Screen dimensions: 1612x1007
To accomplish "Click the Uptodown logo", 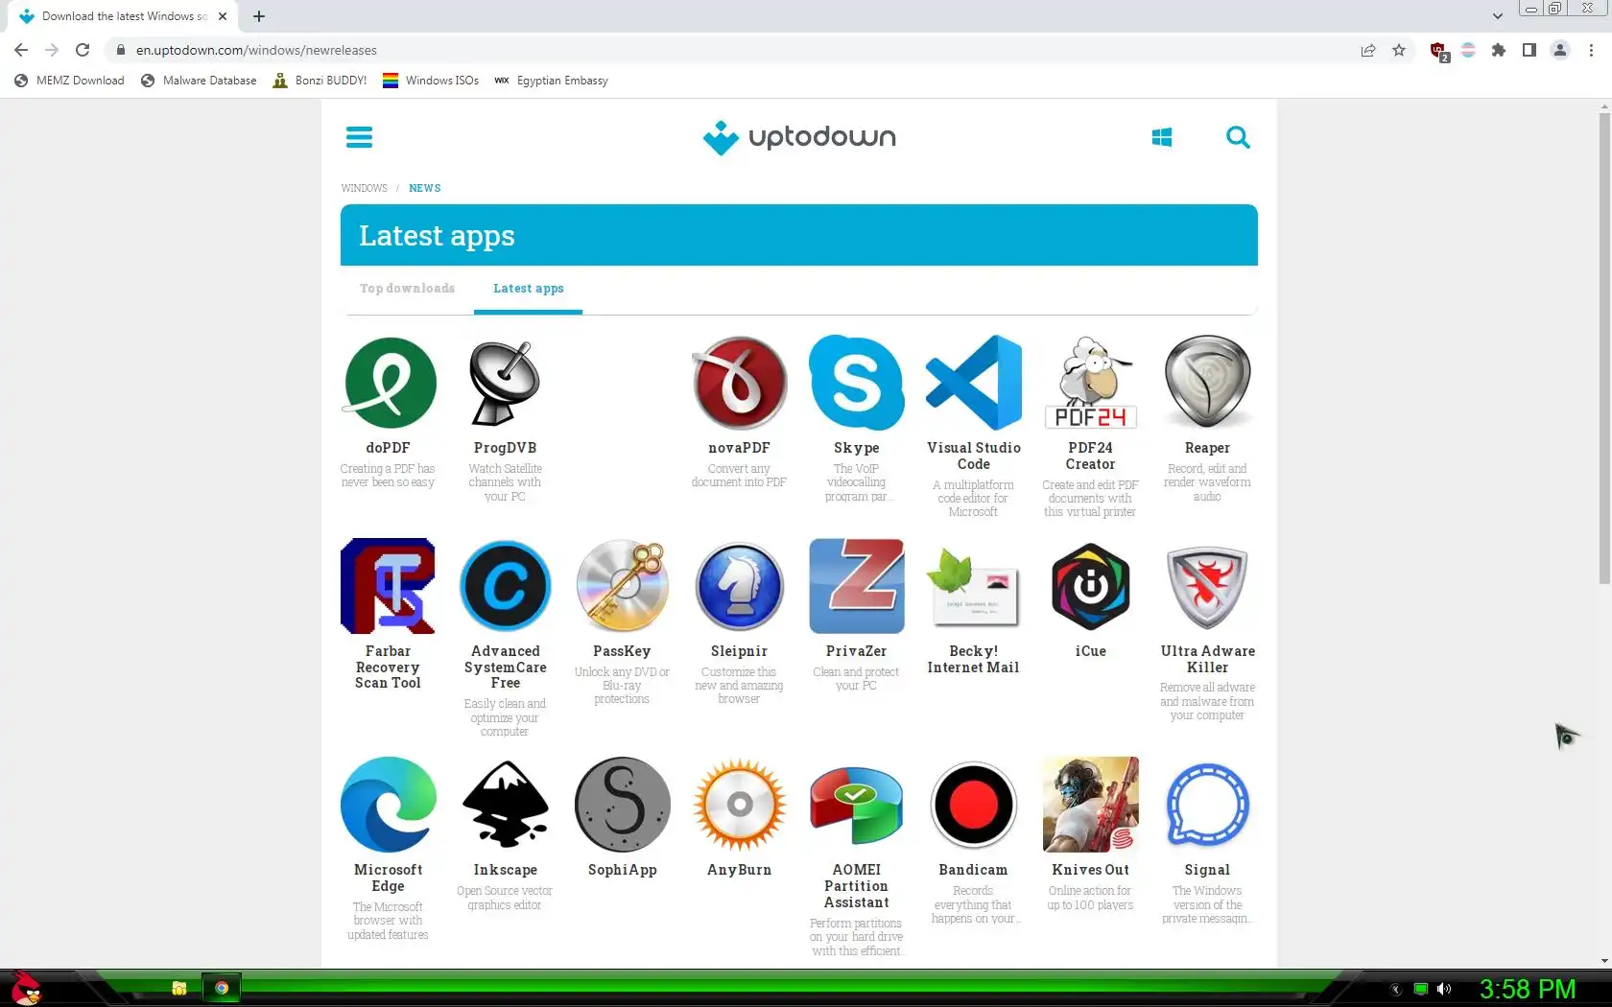I will tap(799, 137).
